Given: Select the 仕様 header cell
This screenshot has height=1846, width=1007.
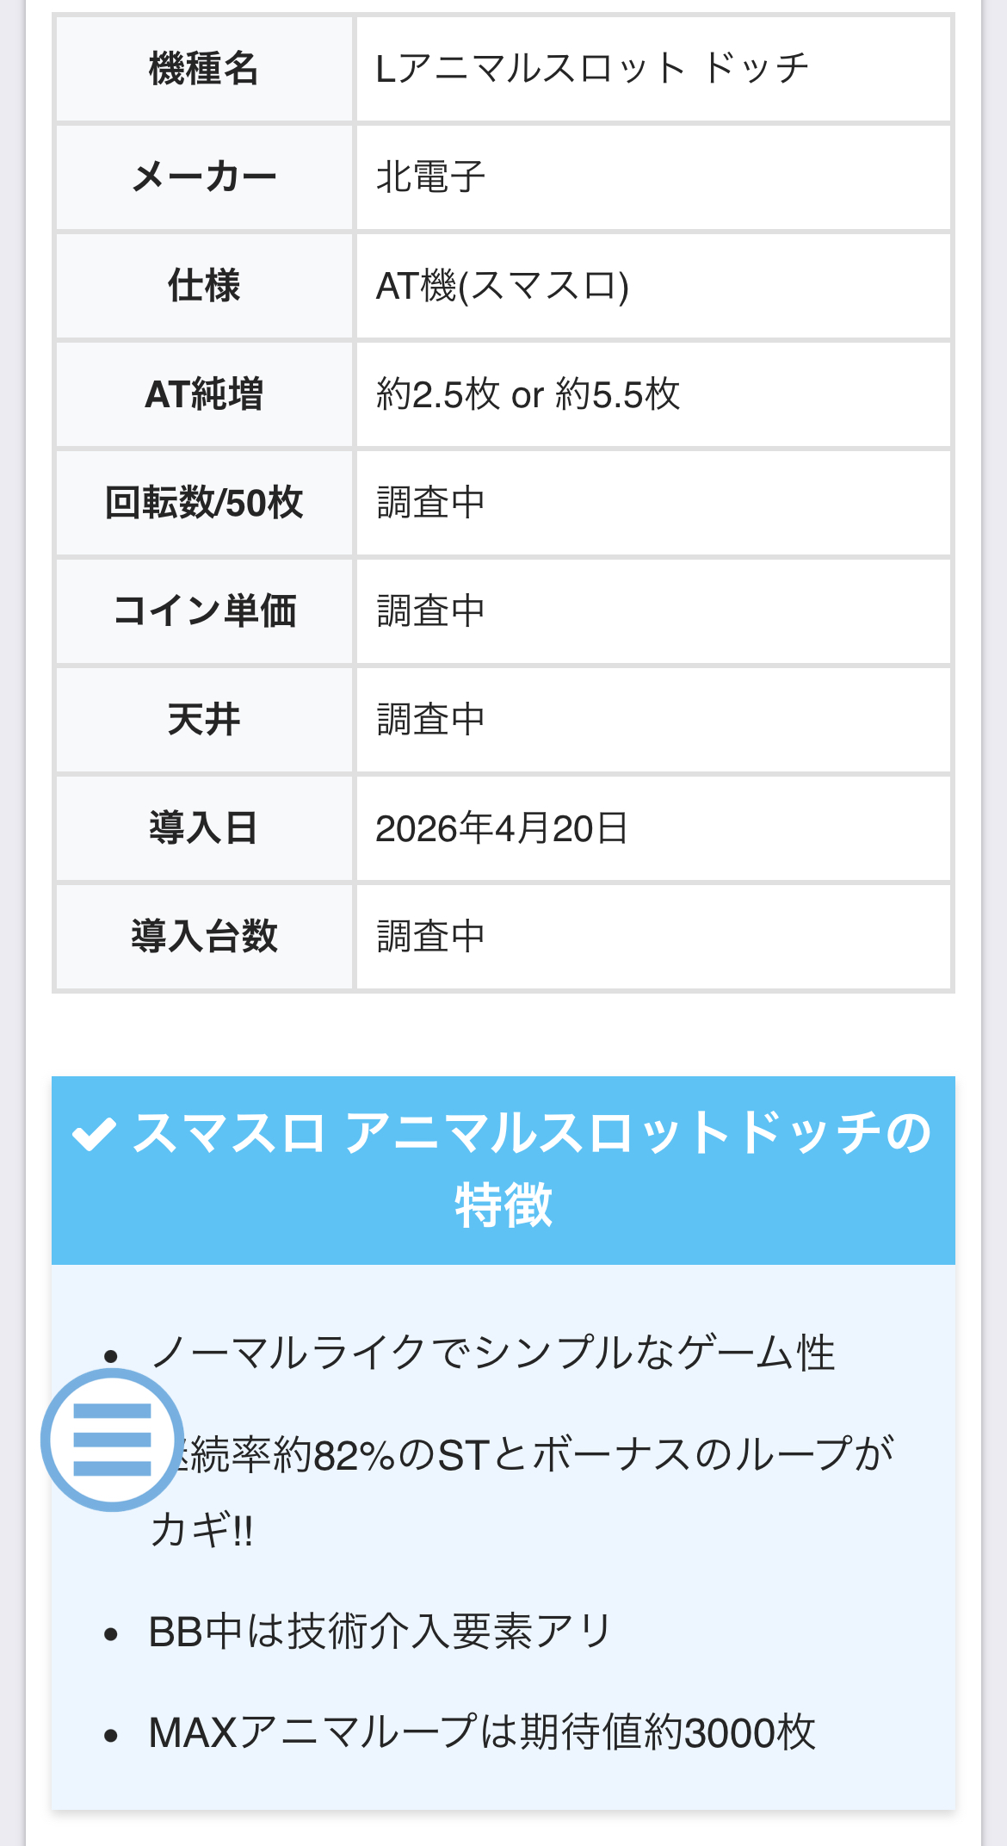Looking at the screenshot, I should [x=204, y=286].
